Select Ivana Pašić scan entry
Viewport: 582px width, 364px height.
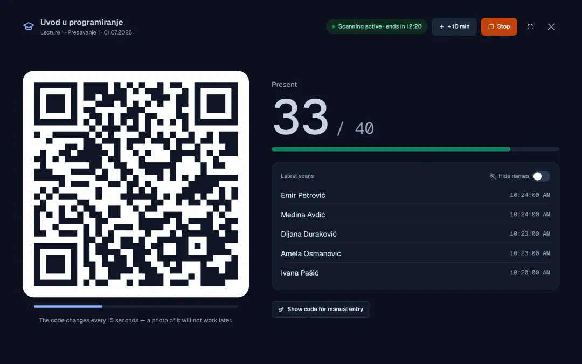415,273
